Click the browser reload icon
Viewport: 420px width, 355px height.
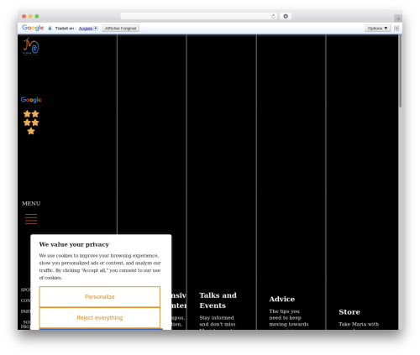point(273,16)
